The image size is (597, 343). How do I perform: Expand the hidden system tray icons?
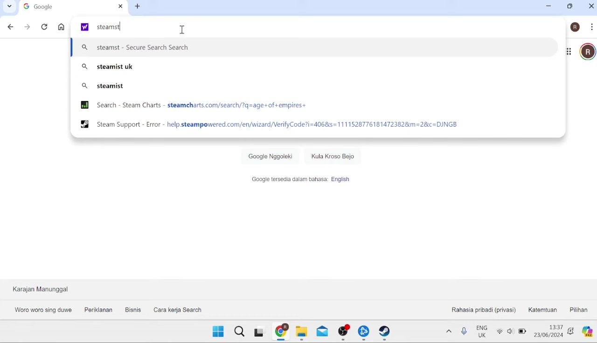point(449,331)
